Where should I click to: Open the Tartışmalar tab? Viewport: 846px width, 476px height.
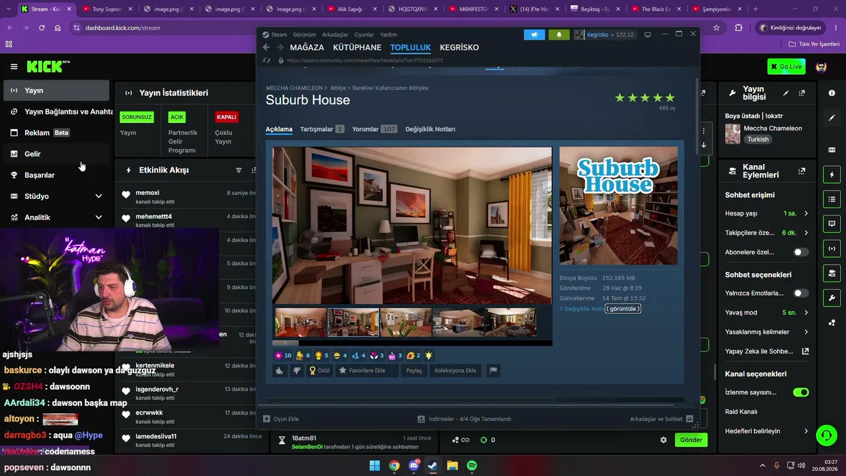(322, 129)
